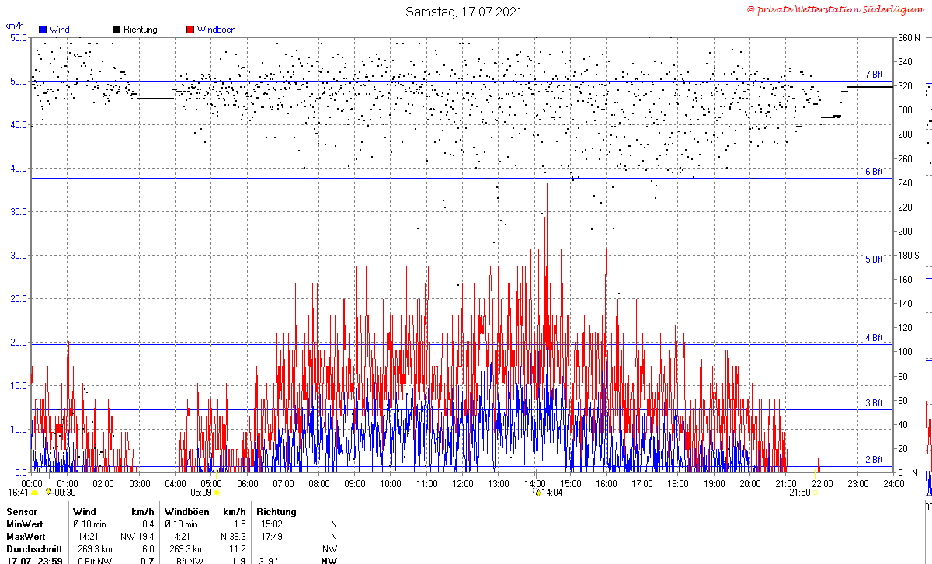
Task: Click the yellow arrow icon at 14:04
Action: click(537, 492)
